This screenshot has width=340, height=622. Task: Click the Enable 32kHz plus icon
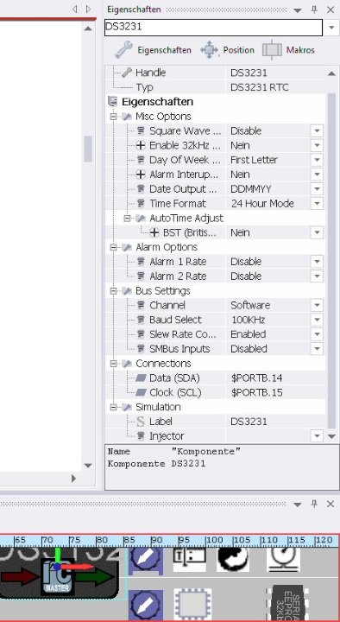pyautogui.click(x=141, y=146)
